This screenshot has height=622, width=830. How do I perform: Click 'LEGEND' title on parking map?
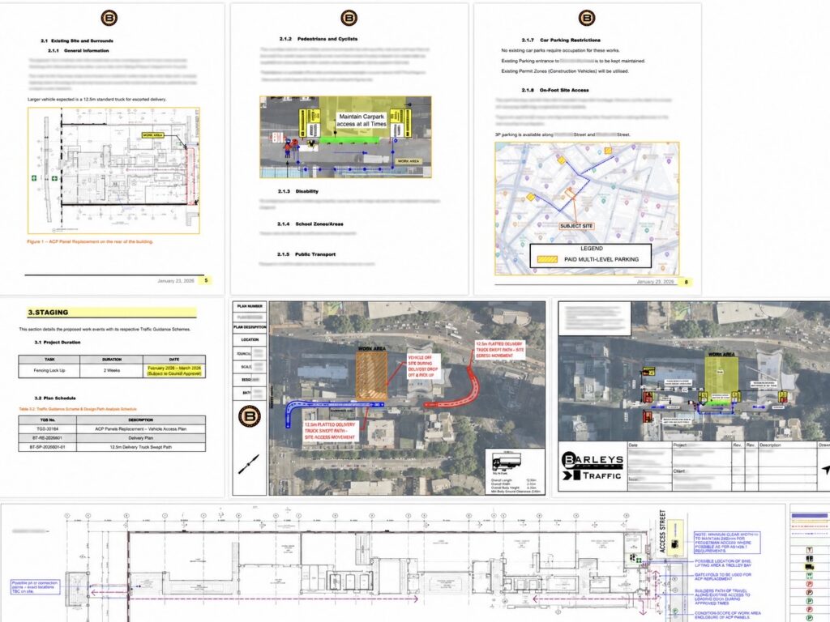click(591, 249)
